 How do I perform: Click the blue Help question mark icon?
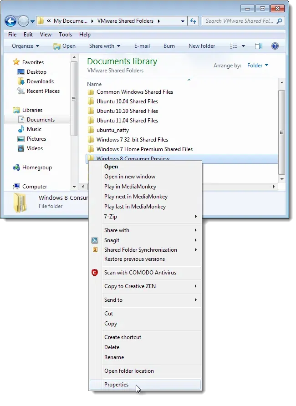click(x=275, y=46)
